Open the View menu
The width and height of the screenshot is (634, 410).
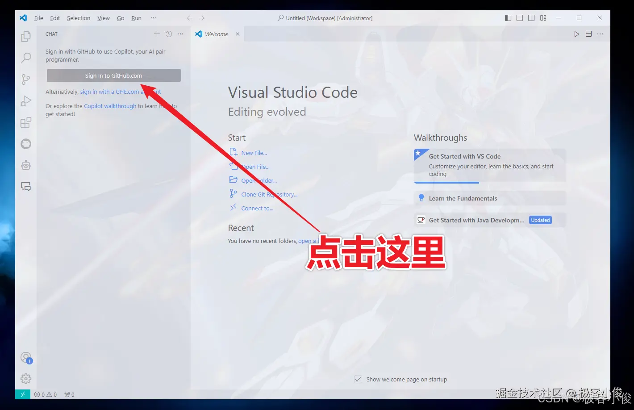104,18
